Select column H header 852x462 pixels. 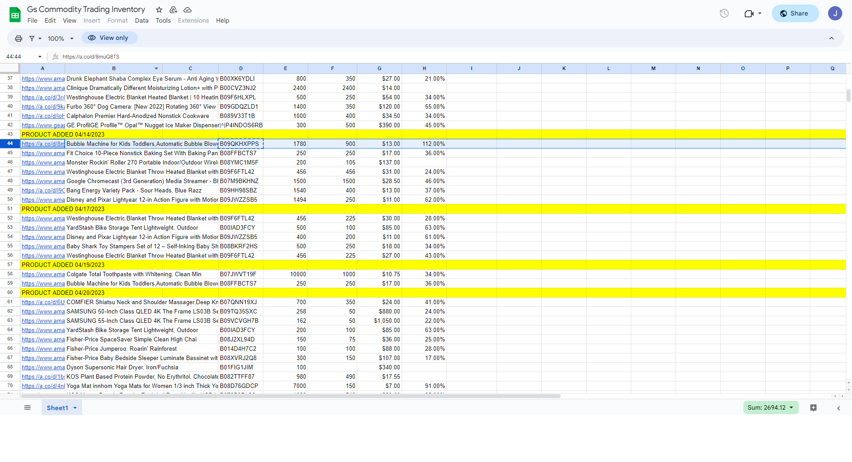pos(424,68)
